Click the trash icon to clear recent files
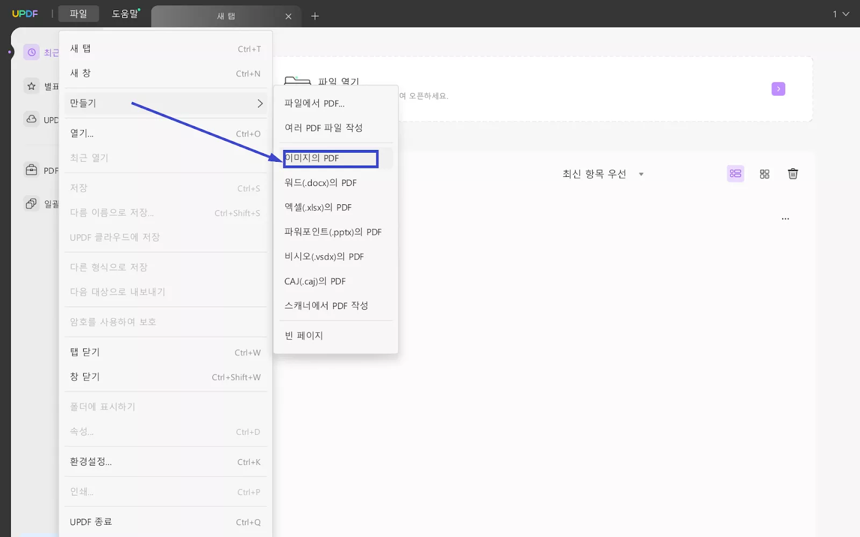The image size is (860, 537). coord(793,174)
